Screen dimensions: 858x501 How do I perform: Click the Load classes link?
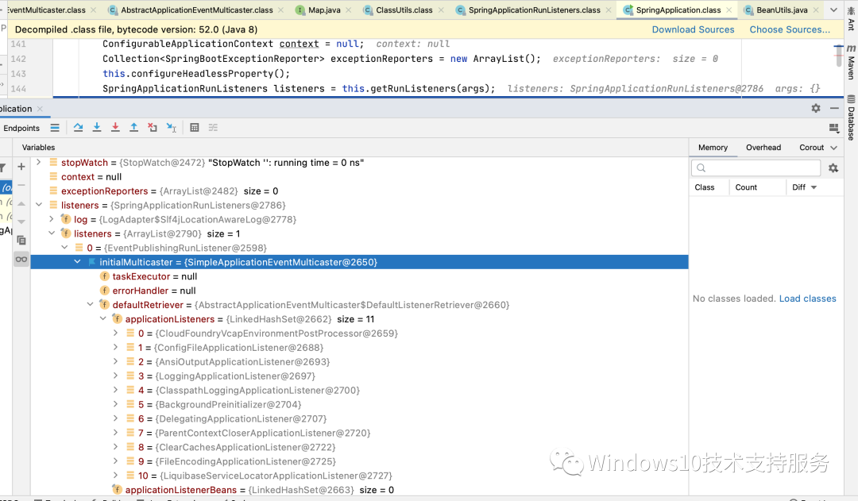pyautogui.click(x=807, y=299)
